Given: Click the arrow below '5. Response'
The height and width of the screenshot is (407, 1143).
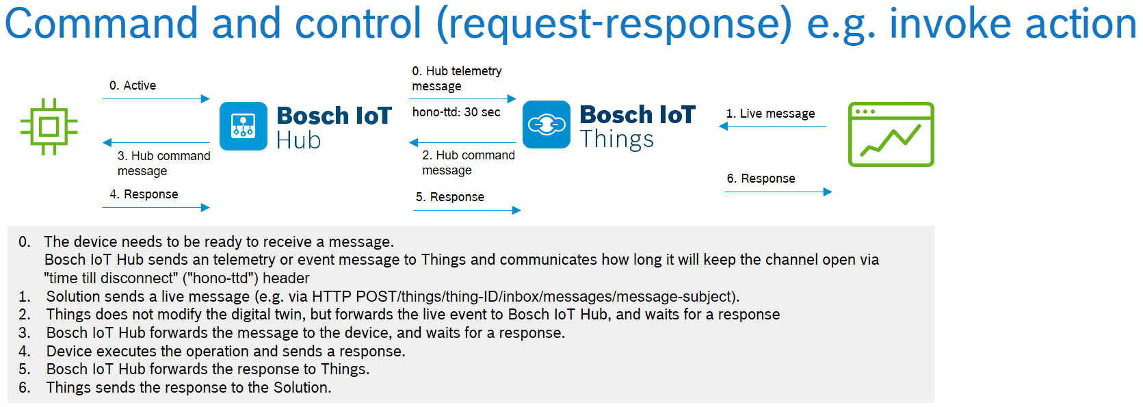Looking at the screenshot, I should tap(467, 210).
